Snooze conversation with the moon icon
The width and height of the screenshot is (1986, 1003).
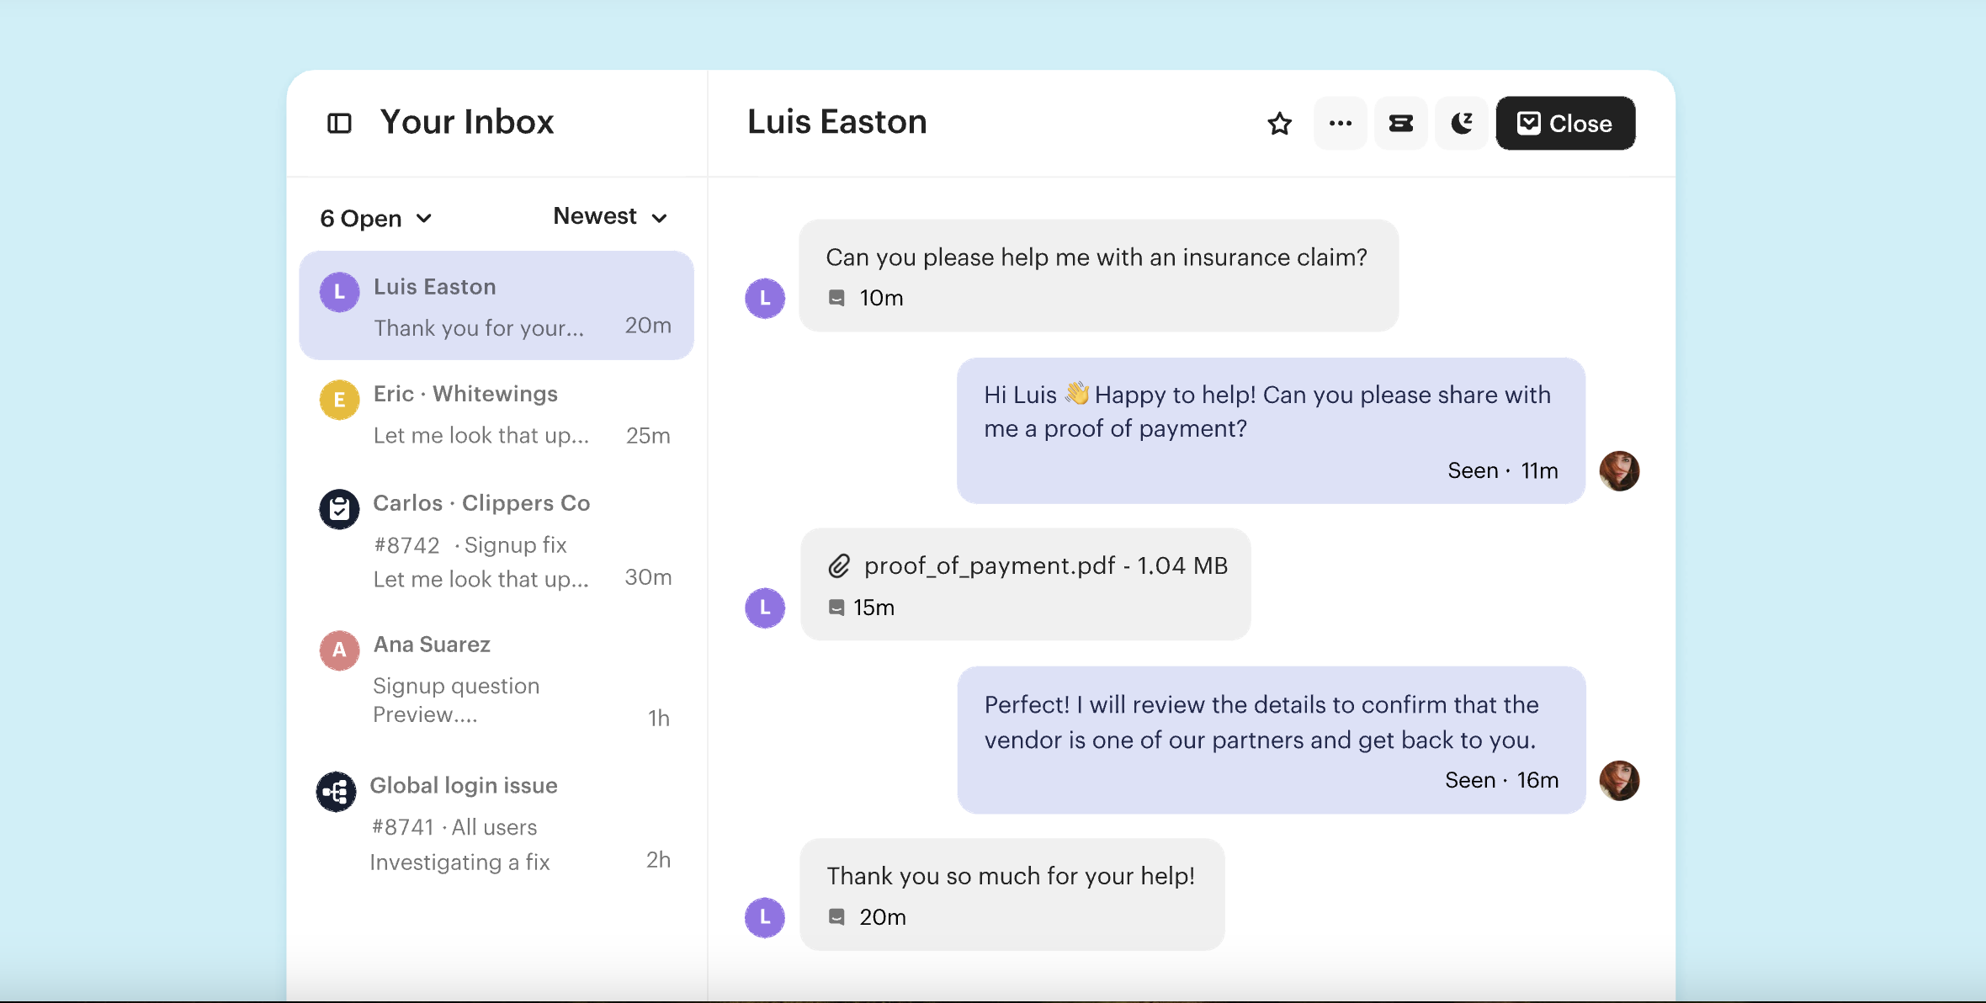pos(1462,124)
